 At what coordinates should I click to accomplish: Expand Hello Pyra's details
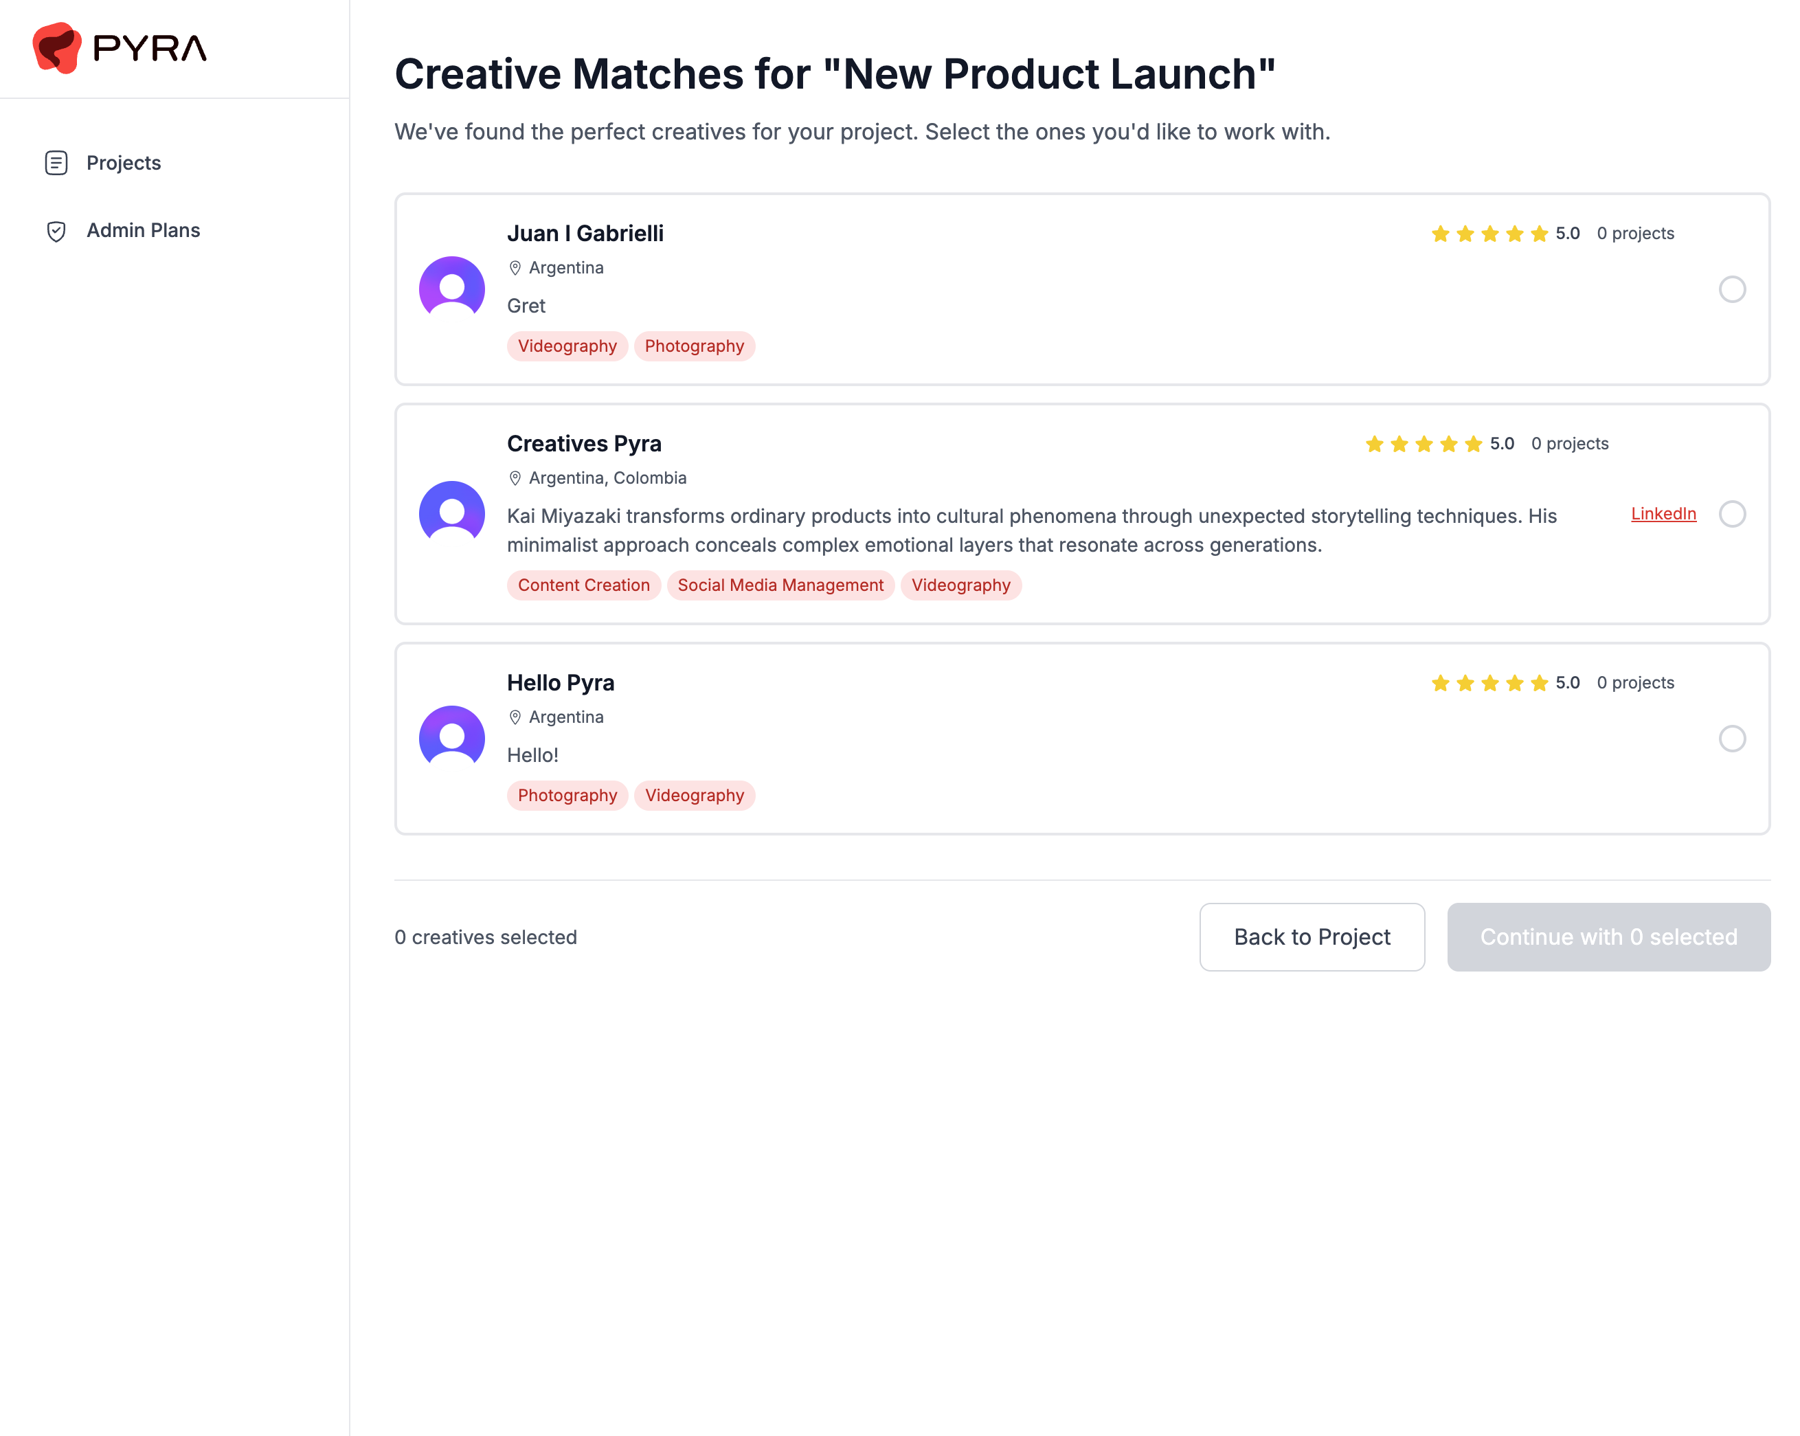(1085, 739)
